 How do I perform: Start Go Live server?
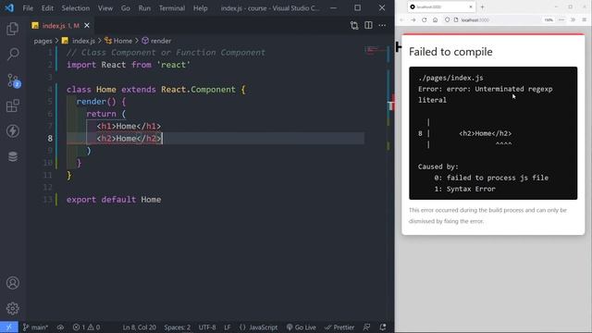click(x=302, y=327)
